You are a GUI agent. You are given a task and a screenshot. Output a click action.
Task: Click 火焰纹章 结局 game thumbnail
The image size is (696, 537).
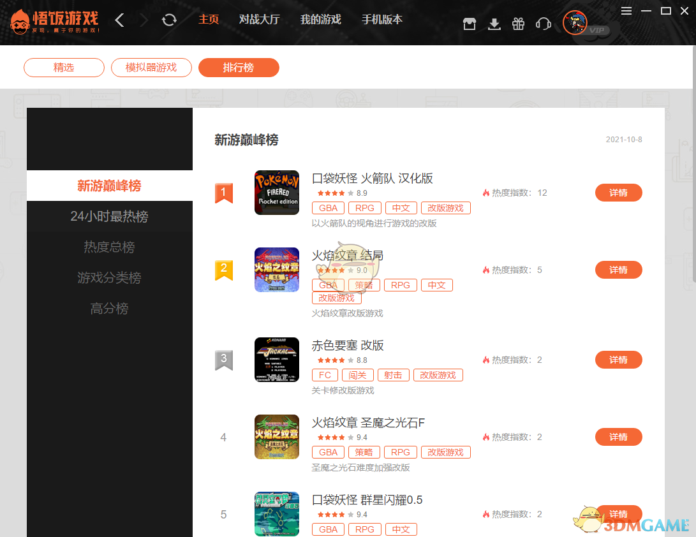277,270
